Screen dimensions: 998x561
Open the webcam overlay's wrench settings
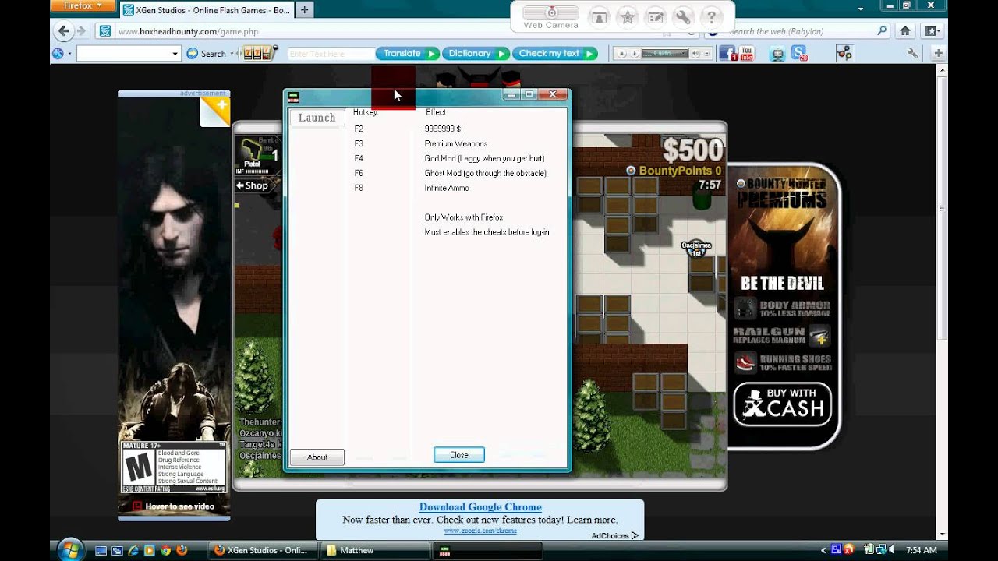coord(682,17)
